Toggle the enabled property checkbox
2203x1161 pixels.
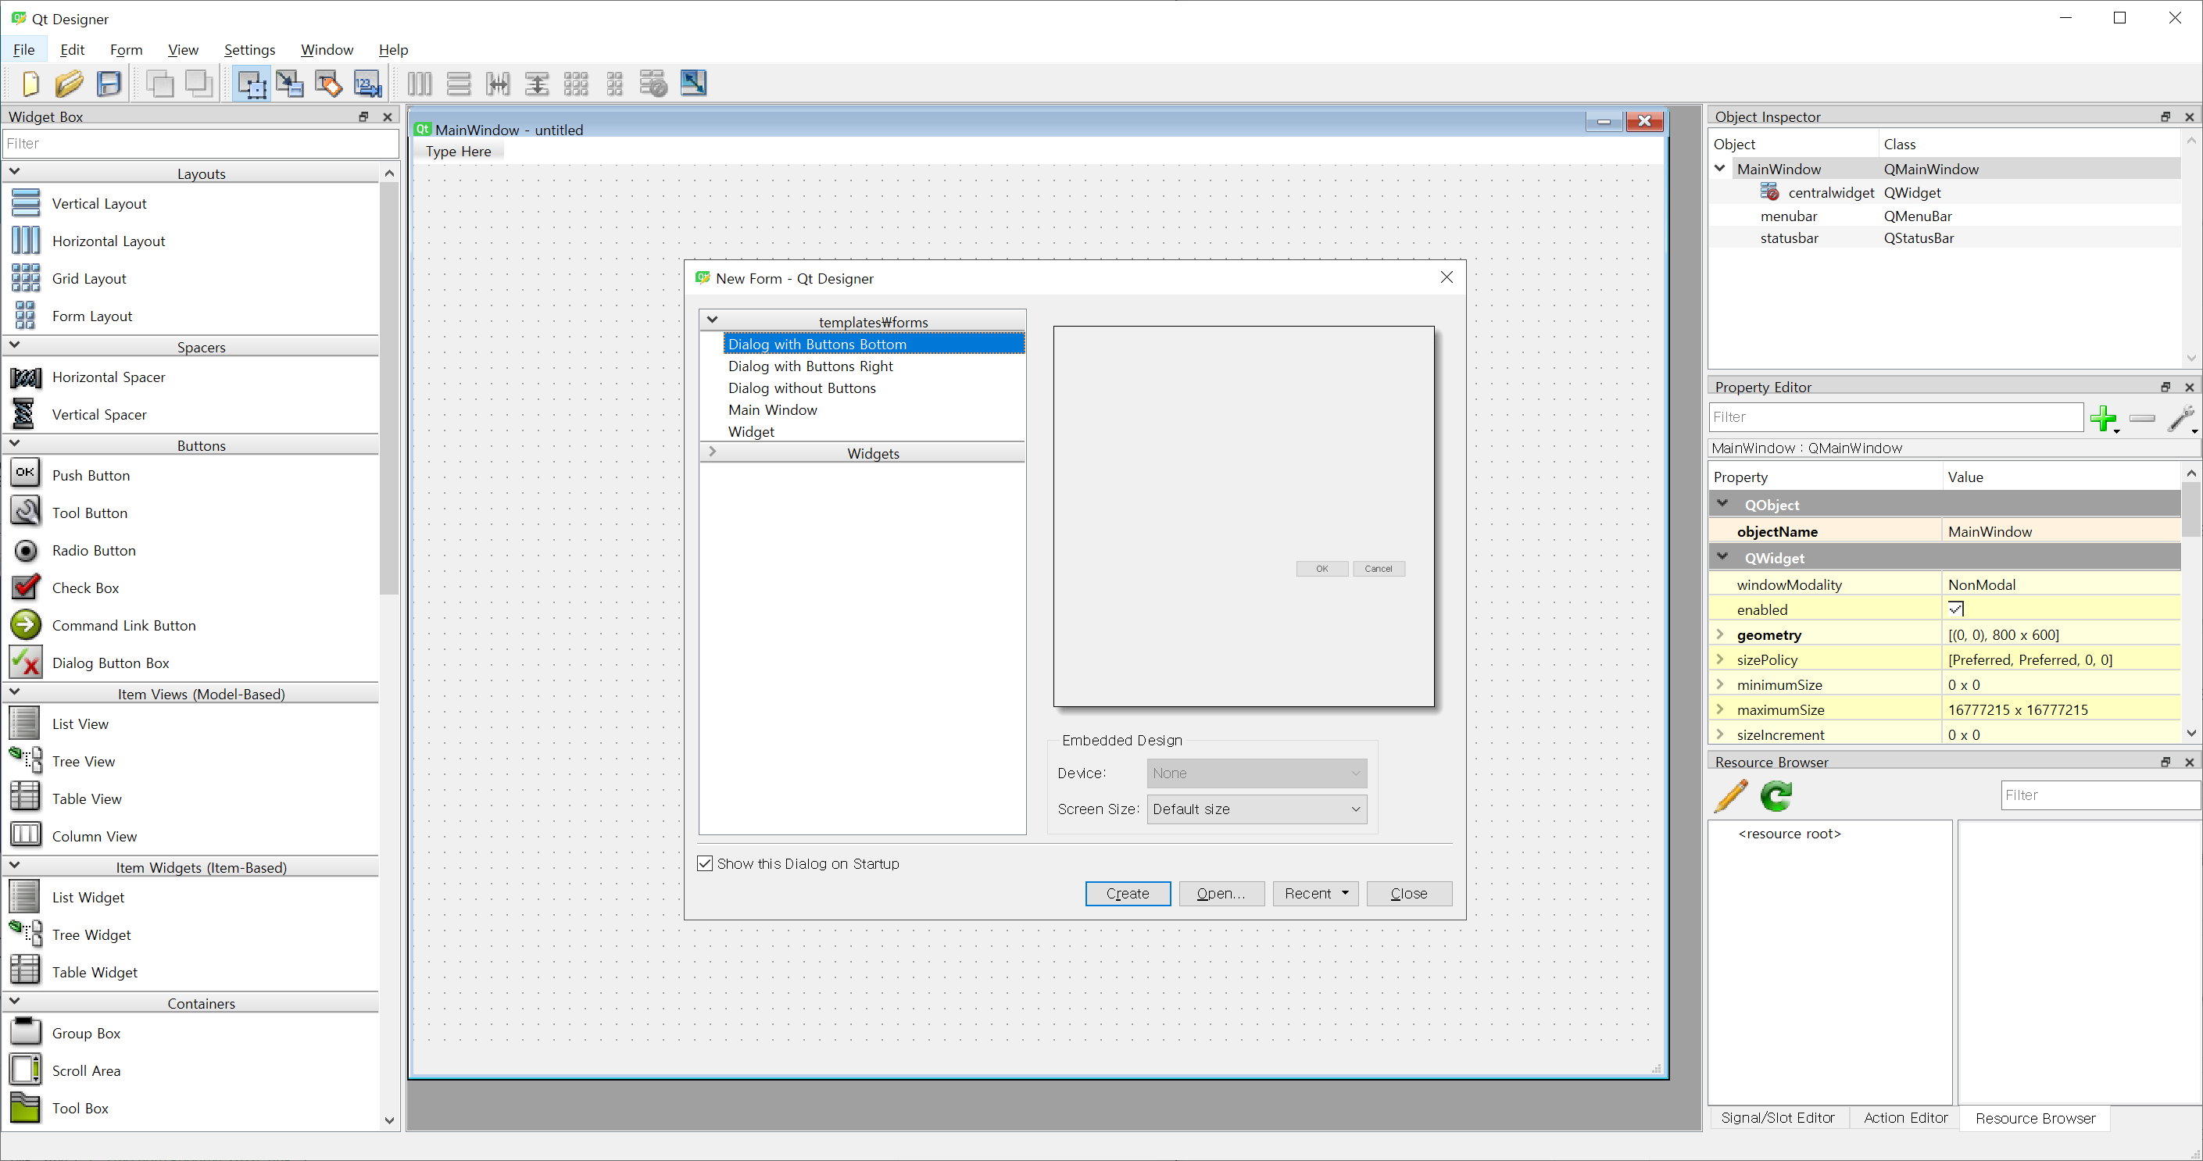coord(1955,609)
